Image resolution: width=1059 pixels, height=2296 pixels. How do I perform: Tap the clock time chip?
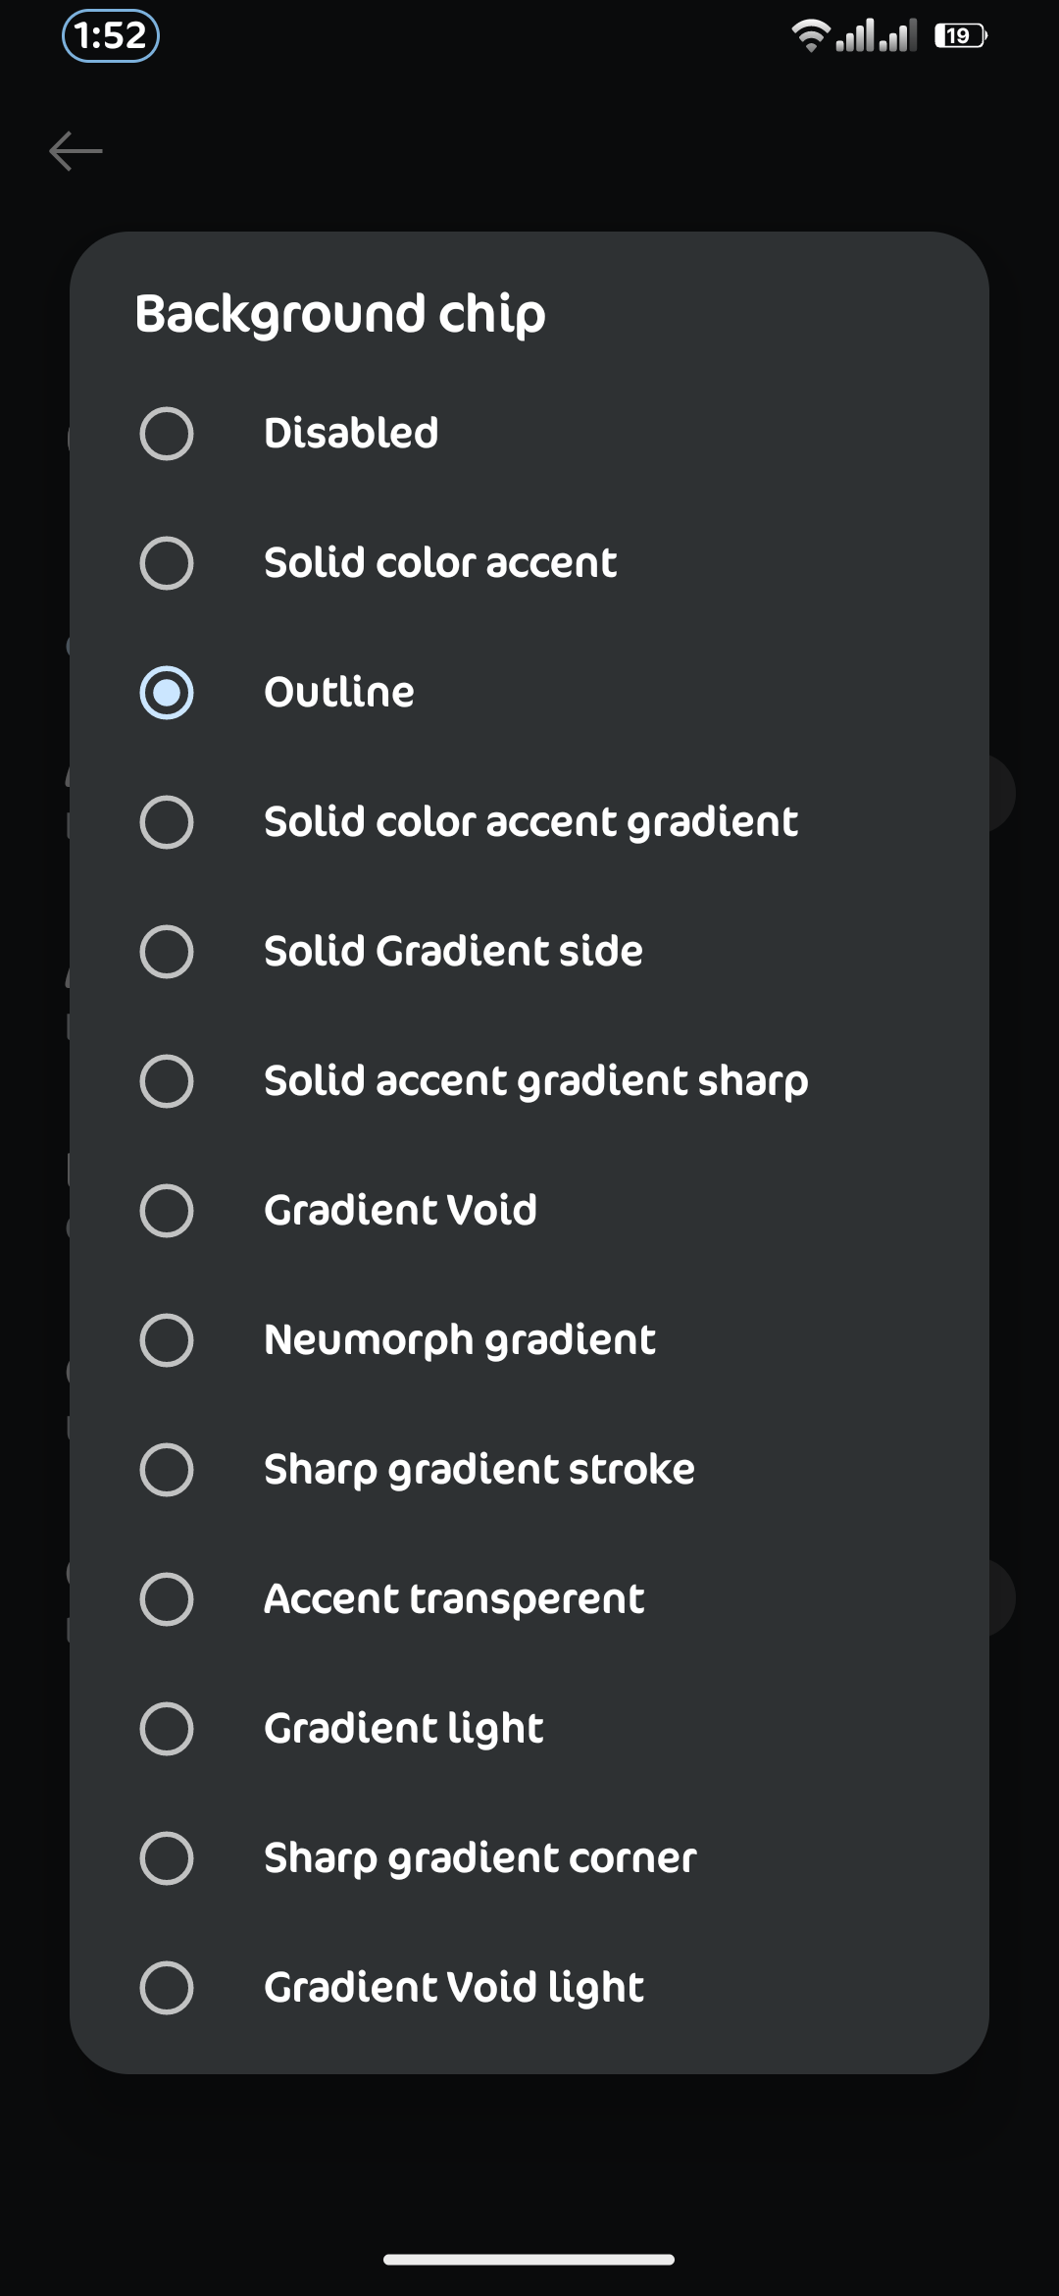click(111, 36)
